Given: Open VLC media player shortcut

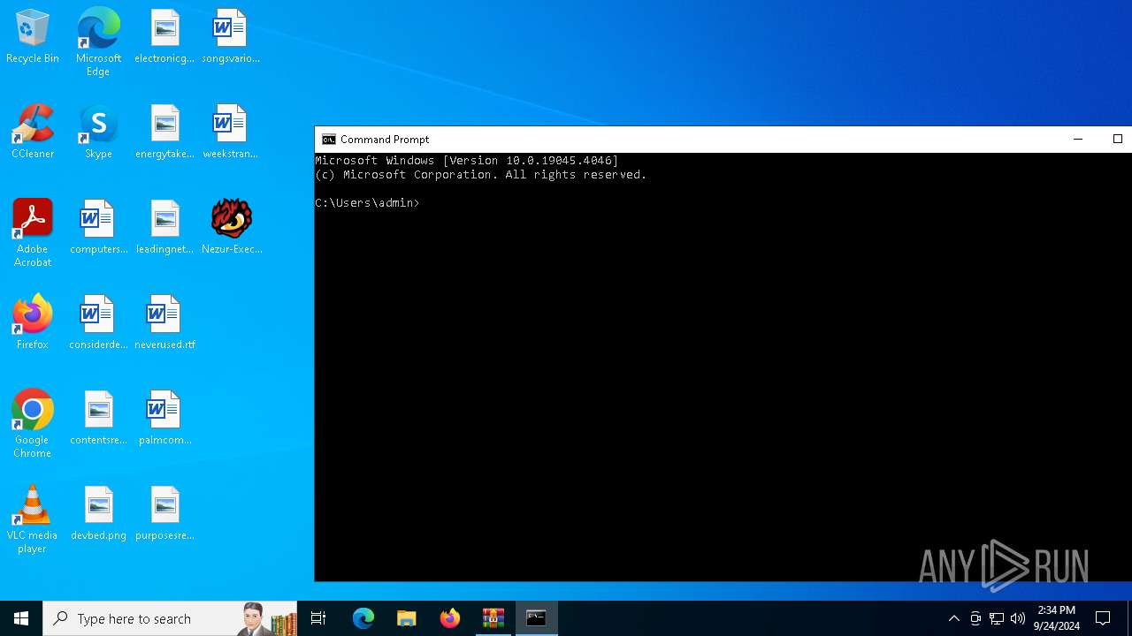Looking at the screenshot, I should [x=33, y=519].
